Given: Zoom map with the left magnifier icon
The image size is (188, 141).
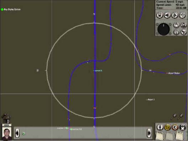Looking at the screenshot, I should [x=174, y=117].
